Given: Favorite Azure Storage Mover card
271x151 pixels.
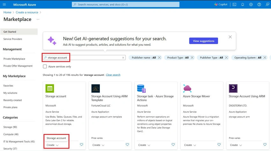Looking at the screenshot, I should tap(219, 144).
